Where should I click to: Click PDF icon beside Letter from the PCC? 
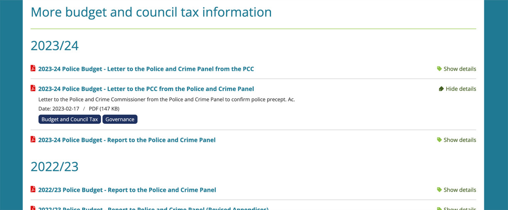(33, 68)
